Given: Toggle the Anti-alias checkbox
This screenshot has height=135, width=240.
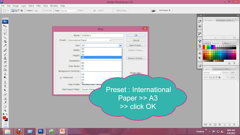Looking at the screenshot, I should (43, 10).
